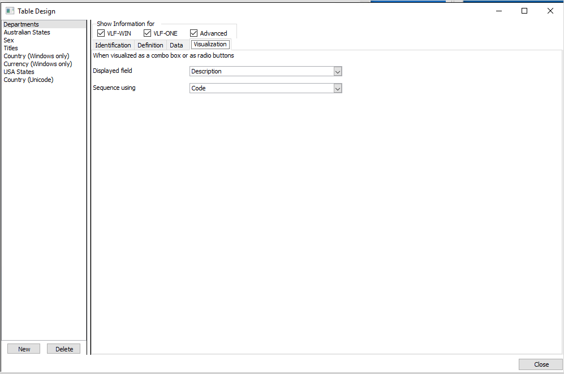Image resolution: width=564 pixels, height=374 pixels.
Task: Click the New button
Action: pyautogui.click(x=24, y=349)
